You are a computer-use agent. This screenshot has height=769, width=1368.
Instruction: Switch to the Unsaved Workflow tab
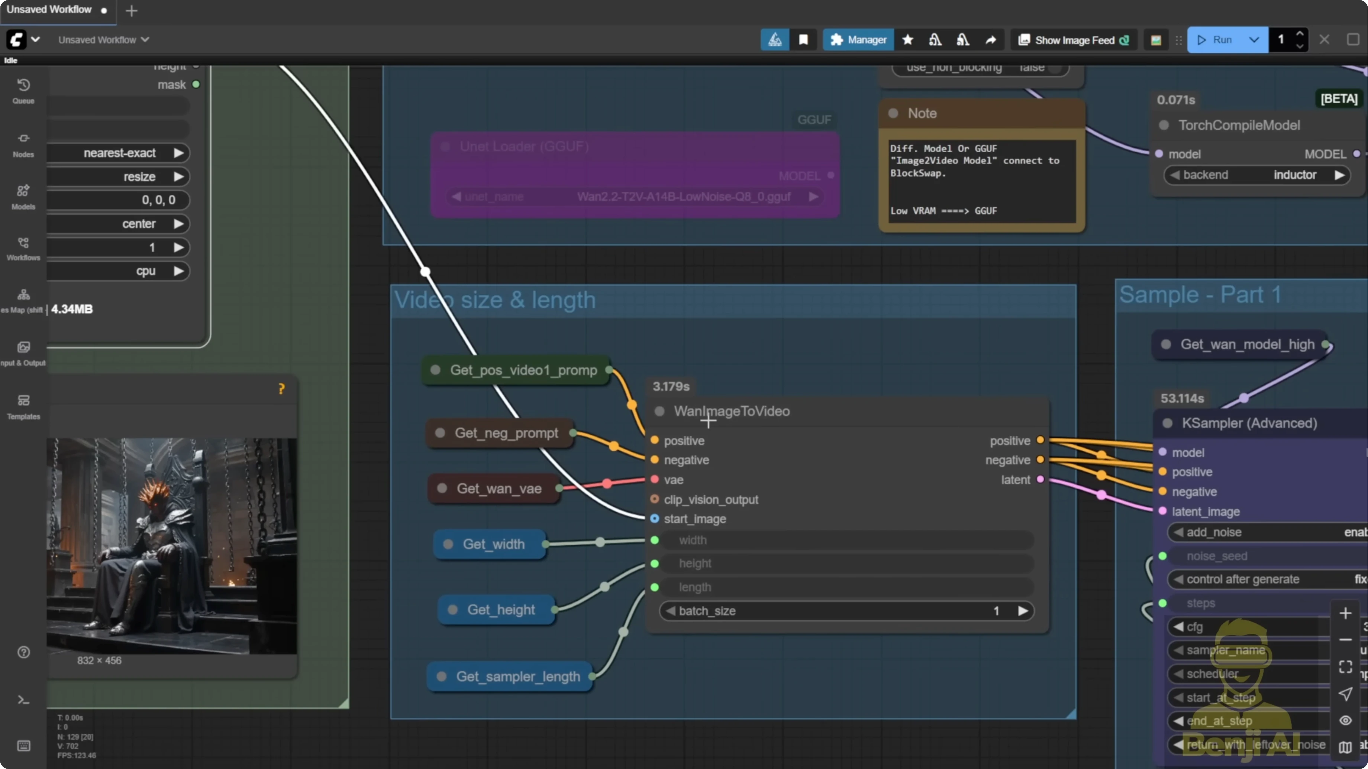coord(51,9)
